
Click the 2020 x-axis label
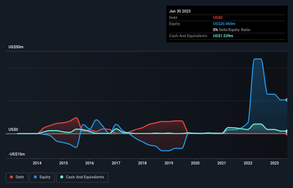pos(195,163)
